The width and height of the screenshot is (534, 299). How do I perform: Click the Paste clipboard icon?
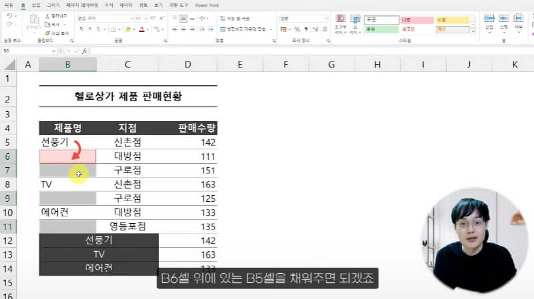pyautogui.click(x=34, y=19)
